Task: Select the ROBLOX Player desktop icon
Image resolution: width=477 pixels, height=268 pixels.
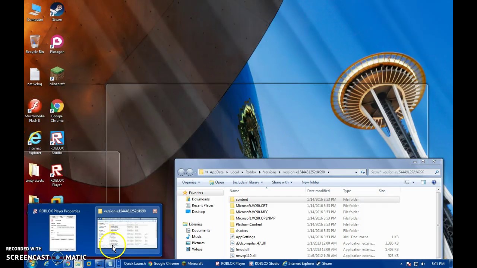Action: 57,175
